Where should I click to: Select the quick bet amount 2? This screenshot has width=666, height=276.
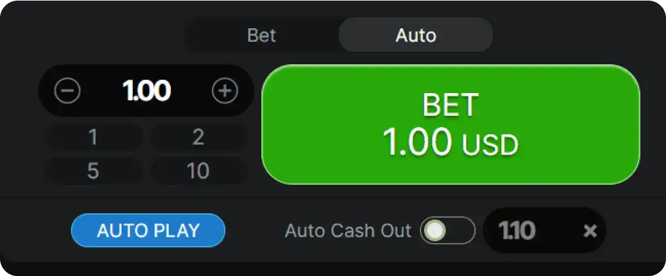(198, 137)
